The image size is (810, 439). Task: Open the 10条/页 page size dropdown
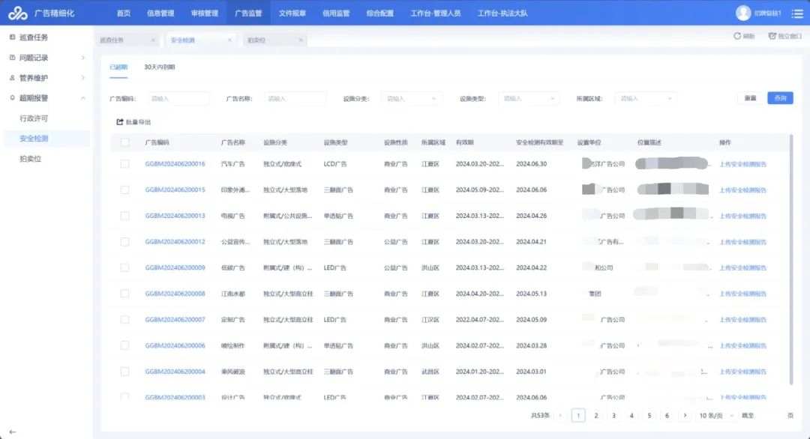click(x=714, y=415)
